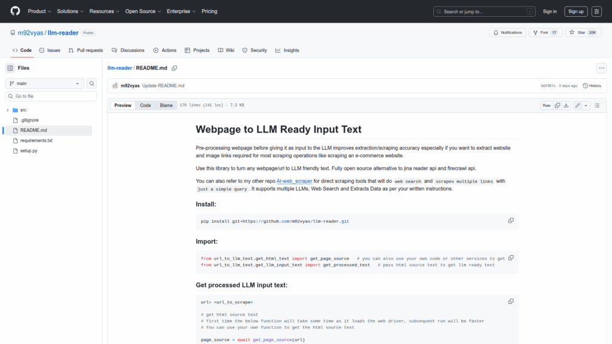
Task: Switch to the Actions tab
Action: click(165, 50)
